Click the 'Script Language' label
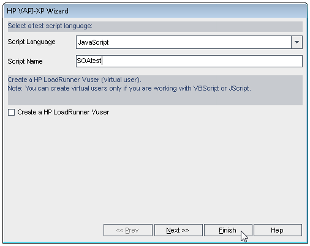Screen dimensions: 310x246 point(31,42)
